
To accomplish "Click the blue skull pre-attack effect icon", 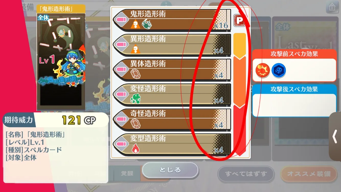I will point(278,71).
